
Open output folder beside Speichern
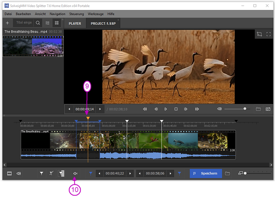tap(228, 173)
